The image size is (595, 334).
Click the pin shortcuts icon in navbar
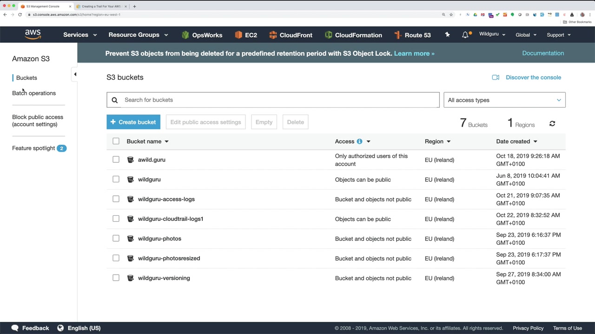pos(447,35)
